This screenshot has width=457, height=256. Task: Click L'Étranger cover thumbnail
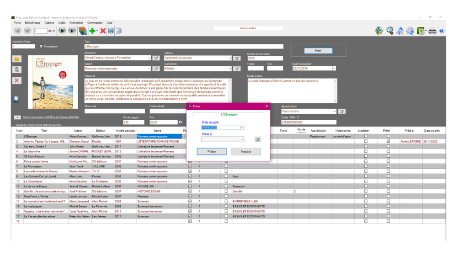coord(53,82)
